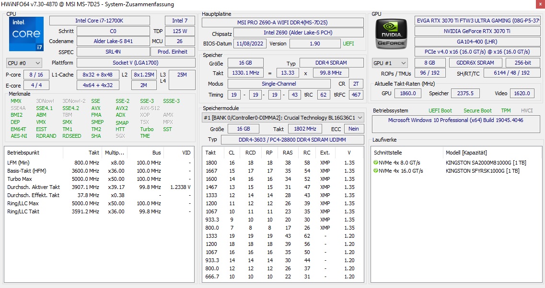Viewport: 545px width, 288px height.
Task: Select KINGSTON SFYRSK1000G drive entry
Action: (482, 171)
